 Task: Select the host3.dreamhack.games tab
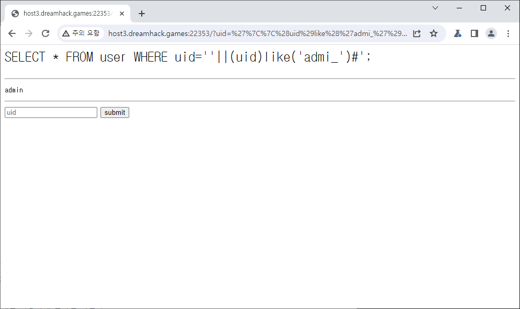pos(65,14)
